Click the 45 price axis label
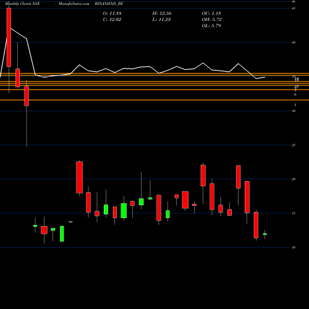309x309 pixels. pos(294,9)
